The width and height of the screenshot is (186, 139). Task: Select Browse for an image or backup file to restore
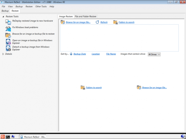pyautogui.click(x=33, y=34)
